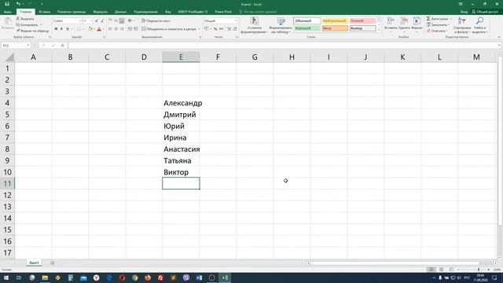Open the font size dropdown
Image resolution: width=503 pixels, height=283 pixels.
[91, 21]
